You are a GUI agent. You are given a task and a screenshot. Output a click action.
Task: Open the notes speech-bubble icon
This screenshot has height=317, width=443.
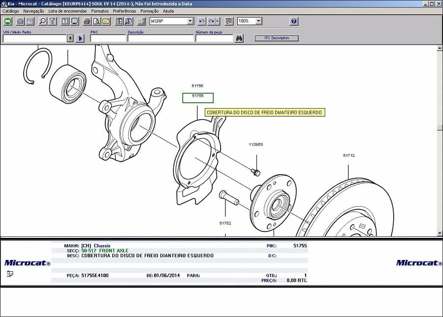229,21
